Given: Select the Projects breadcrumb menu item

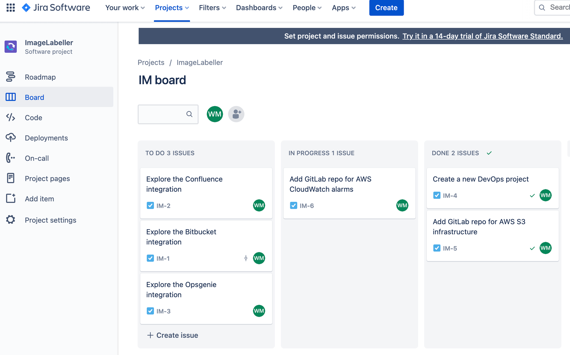Looking at the screenshot, I should (x=151, y=62).
